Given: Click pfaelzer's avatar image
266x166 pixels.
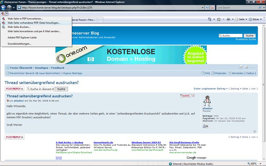Looking at the screenshot, I should 207,101.
